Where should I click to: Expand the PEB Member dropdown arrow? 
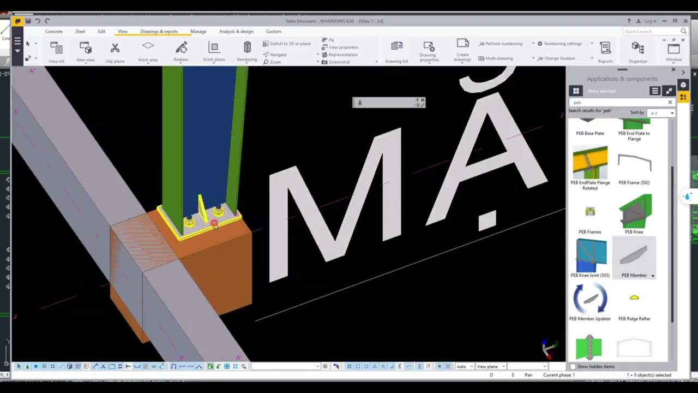pyautogui.click(x=653, y=276)
